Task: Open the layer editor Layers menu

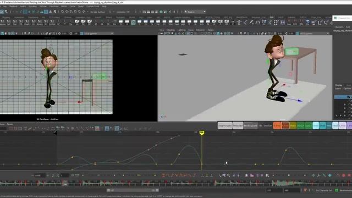Action: coord(338,89)
